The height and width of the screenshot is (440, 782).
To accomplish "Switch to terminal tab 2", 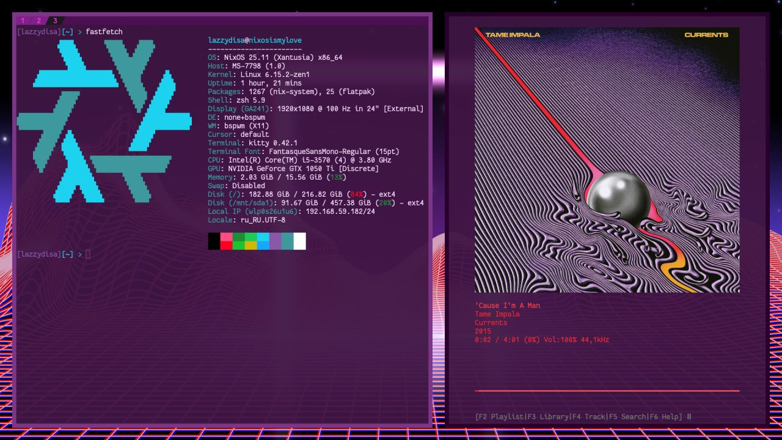I will 39,21.
